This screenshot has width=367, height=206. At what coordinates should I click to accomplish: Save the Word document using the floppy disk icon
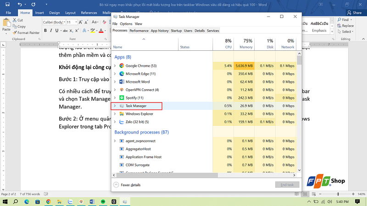pos(7,5)
